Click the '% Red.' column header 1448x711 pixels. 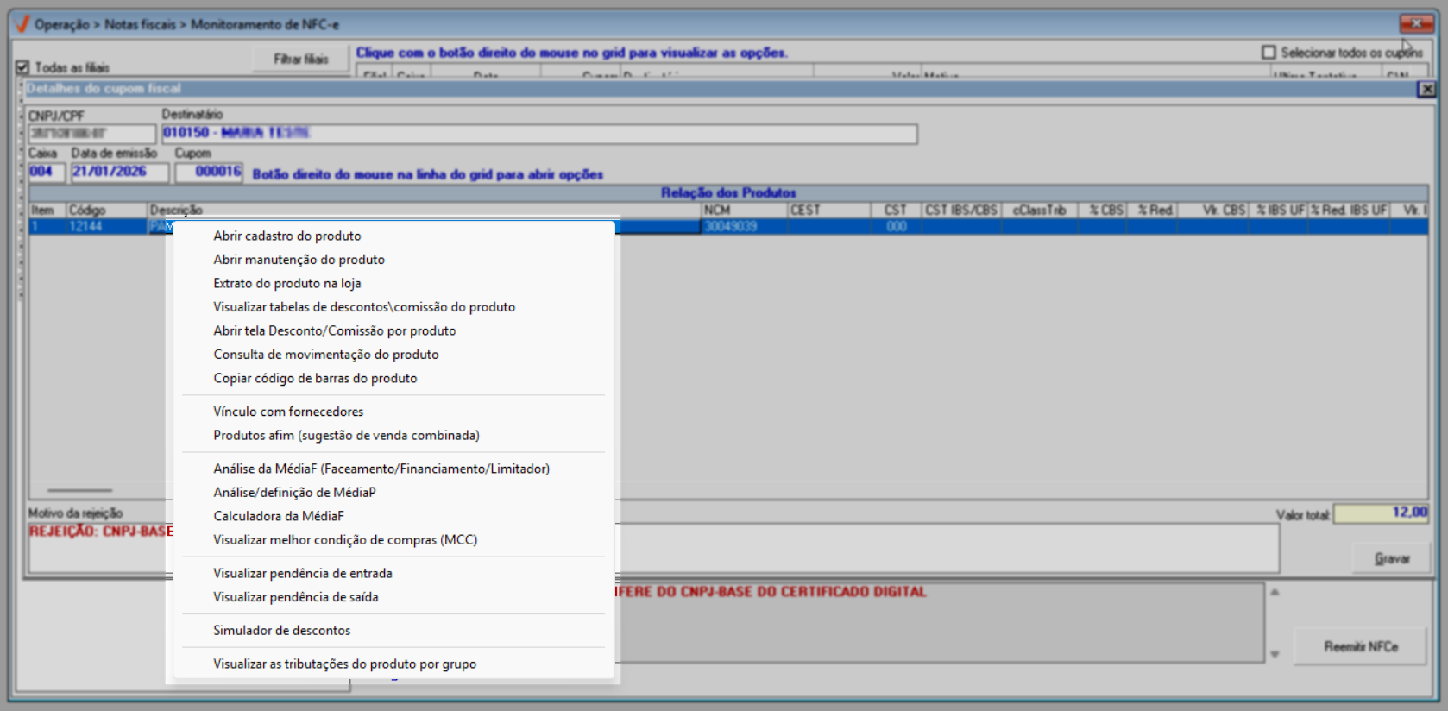point(1152,211)
